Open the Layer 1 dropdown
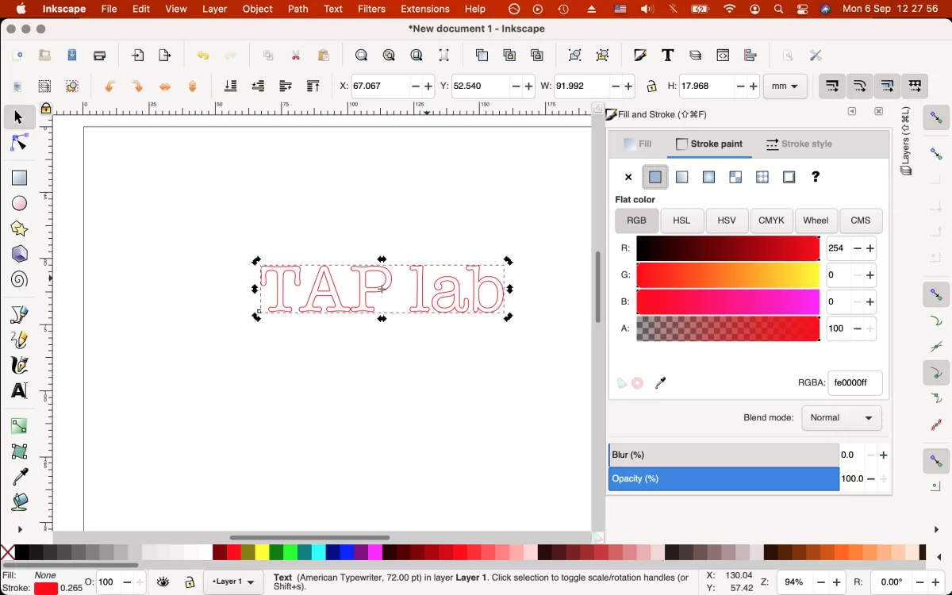Screen dimensions: 952x595 (234, 582)
